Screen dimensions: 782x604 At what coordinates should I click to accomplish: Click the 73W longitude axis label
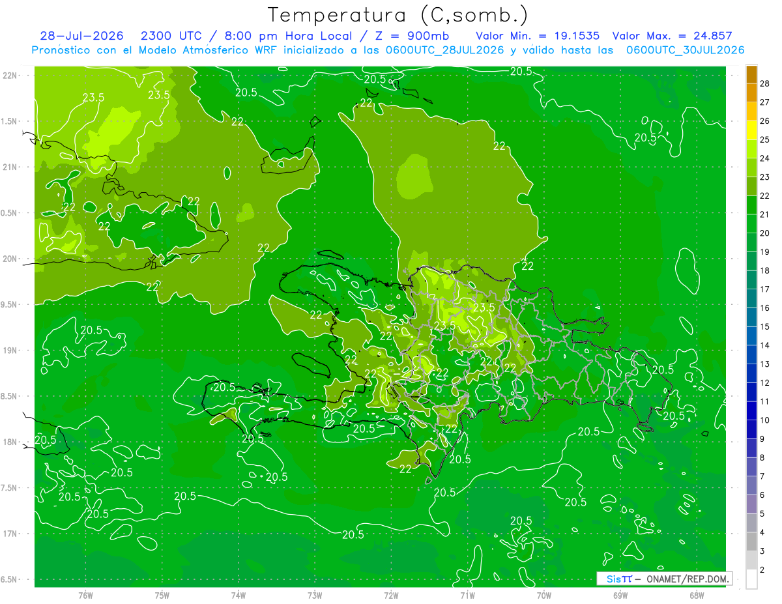pos(315,595)
